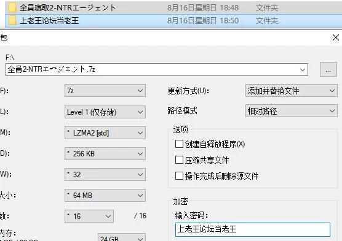Screen dimensions: 342x241
Task: Click the browse "..." button
Action: coord(328,69)
